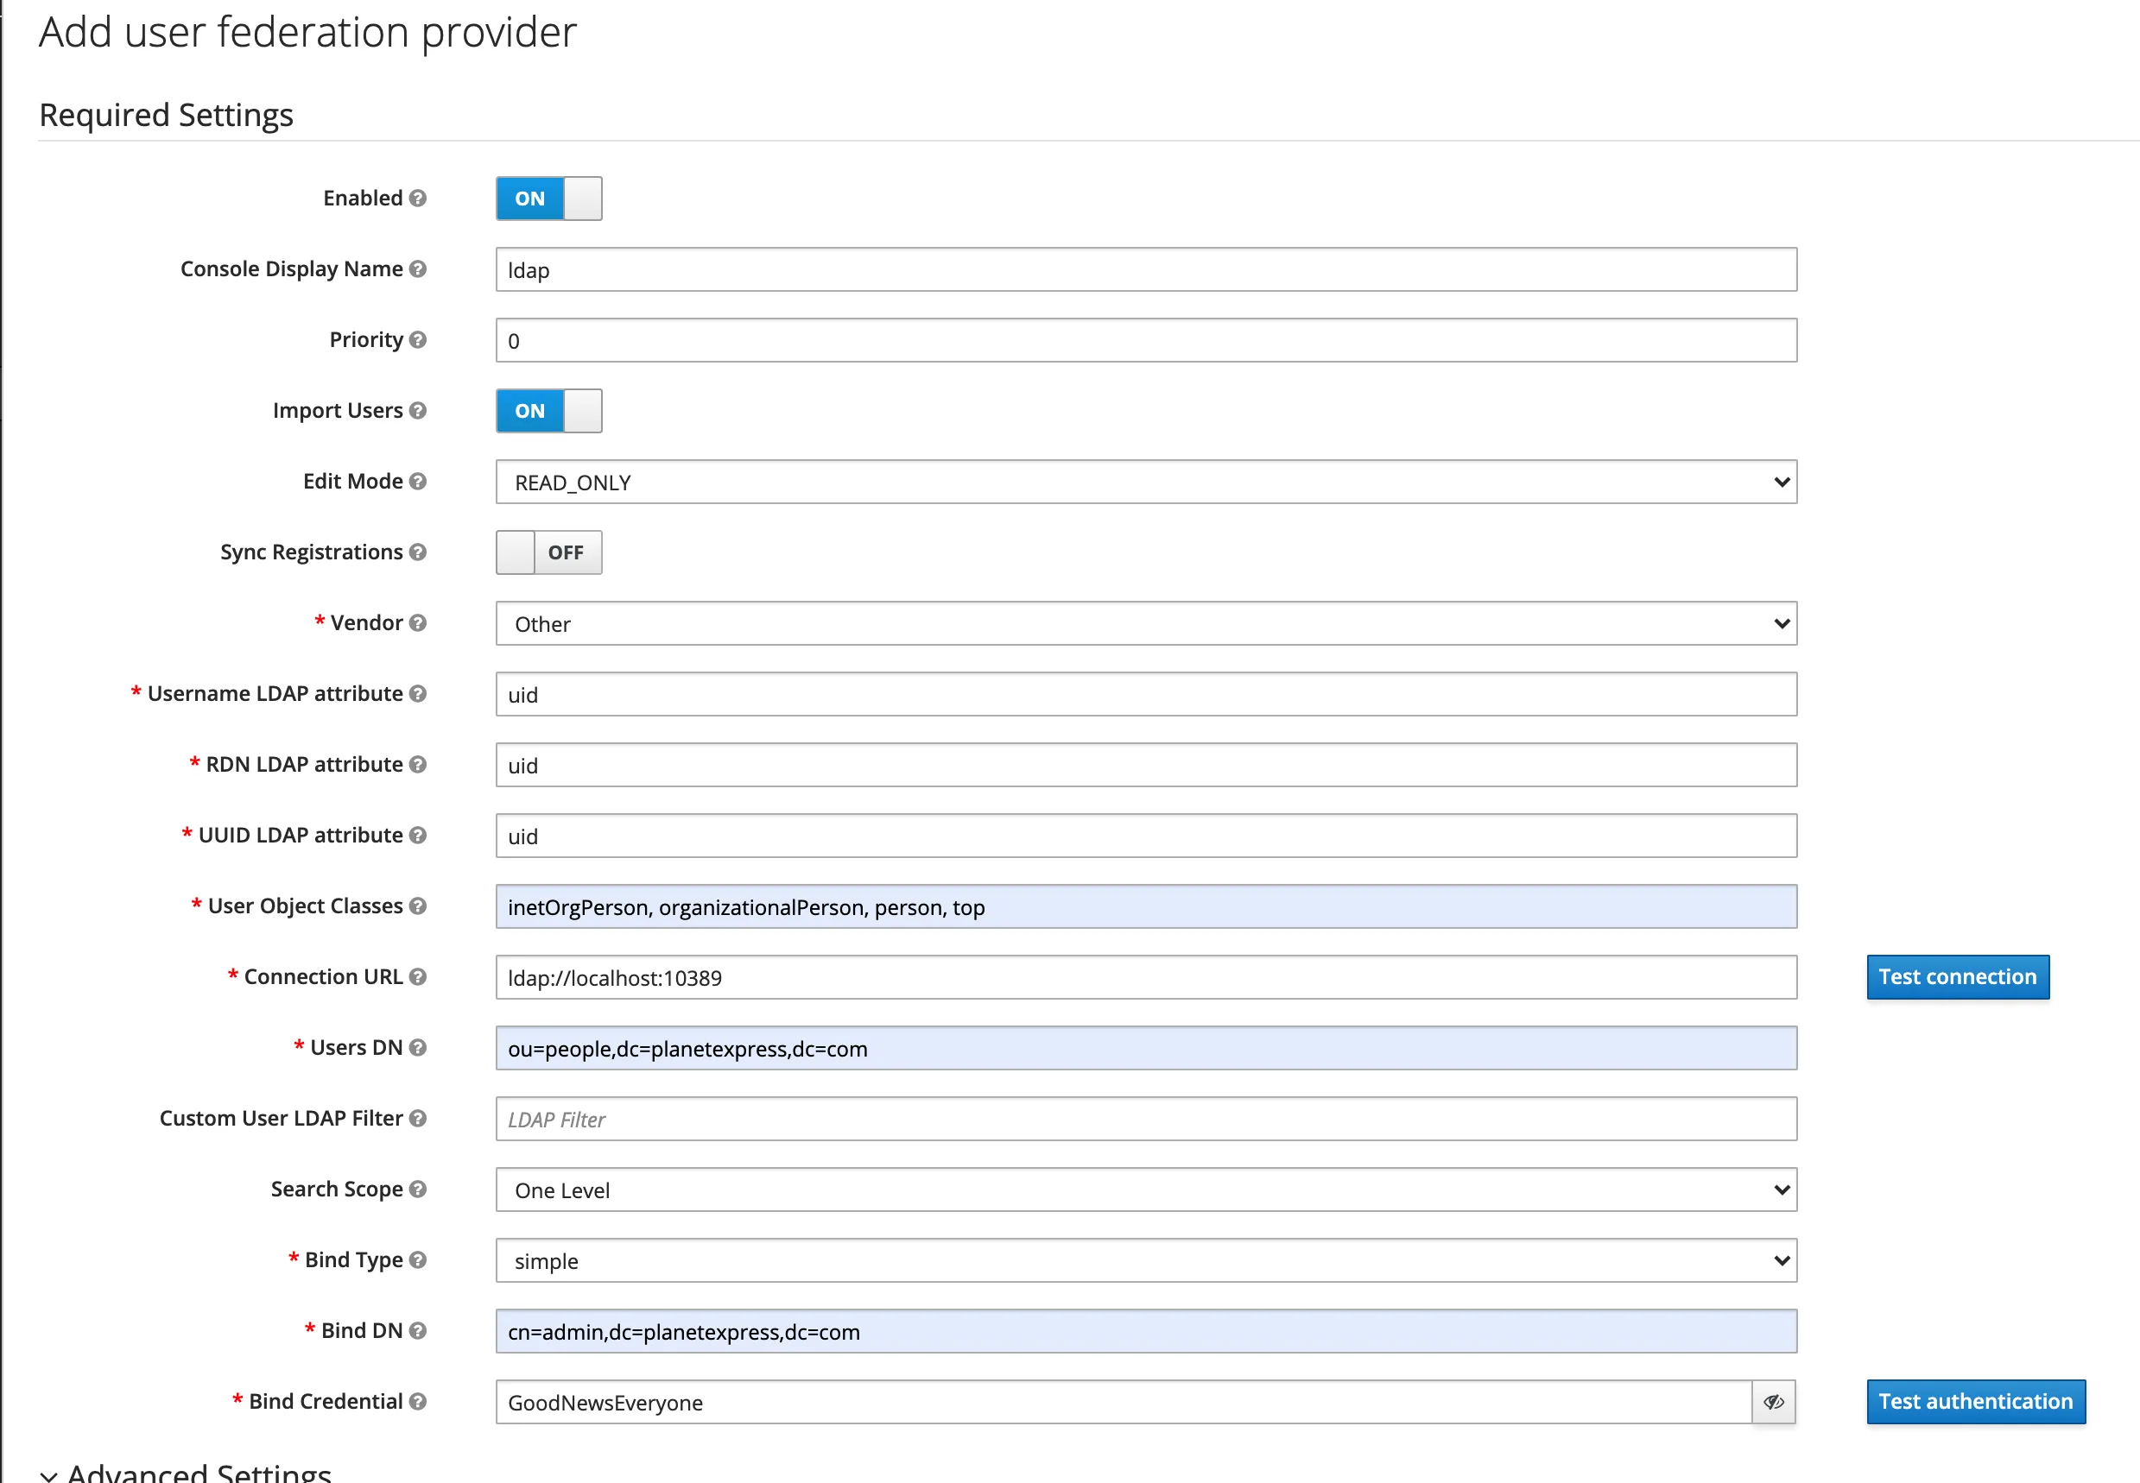
Task: Click the Search Scope question mark icon
Action: 417,1190
